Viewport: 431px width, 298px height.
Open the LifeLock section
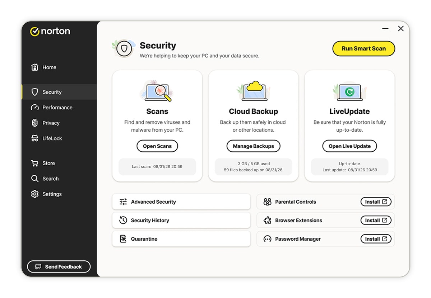[59, 138]
